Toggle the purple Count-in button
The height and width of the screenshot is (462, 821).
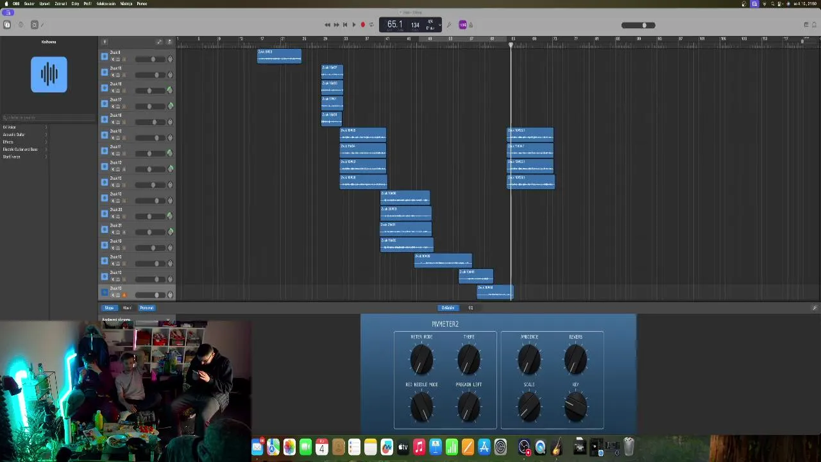(x=462, y=25)
